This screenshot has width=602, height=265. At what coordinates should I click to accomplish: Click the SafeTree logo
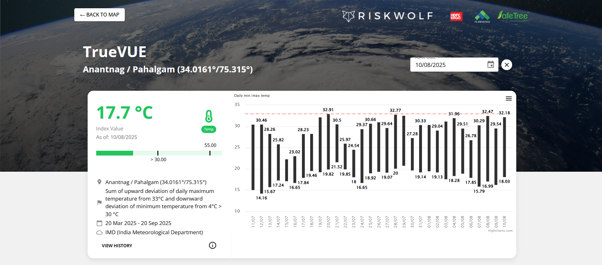513,16
